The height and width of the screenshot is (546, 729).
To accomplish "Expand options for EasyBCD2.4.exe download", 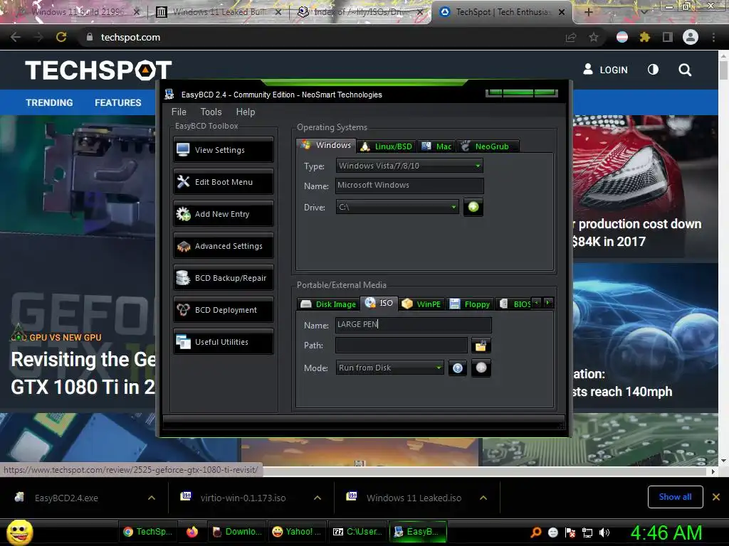I will [152, 498].
